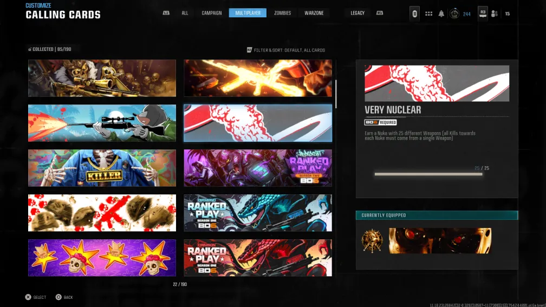546x307 pixels.
Task: Click the nuke challenge description text
Action: click(x=420, y=136)
